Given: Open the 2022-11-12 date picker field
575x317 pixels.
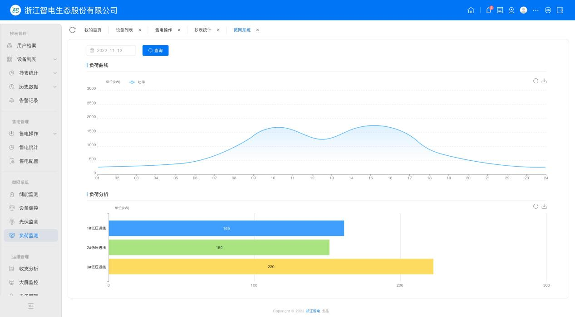Looking at the screenshot, I should (x=111, y=51).
